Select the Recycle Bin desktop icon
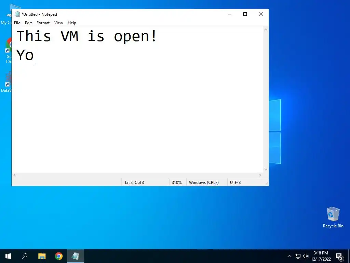 (333, 217)
